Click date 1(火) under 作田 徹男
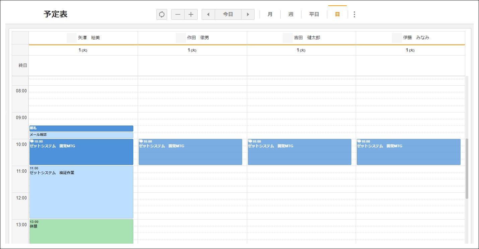Screen dimensions: 479x249 click(192, 50)
